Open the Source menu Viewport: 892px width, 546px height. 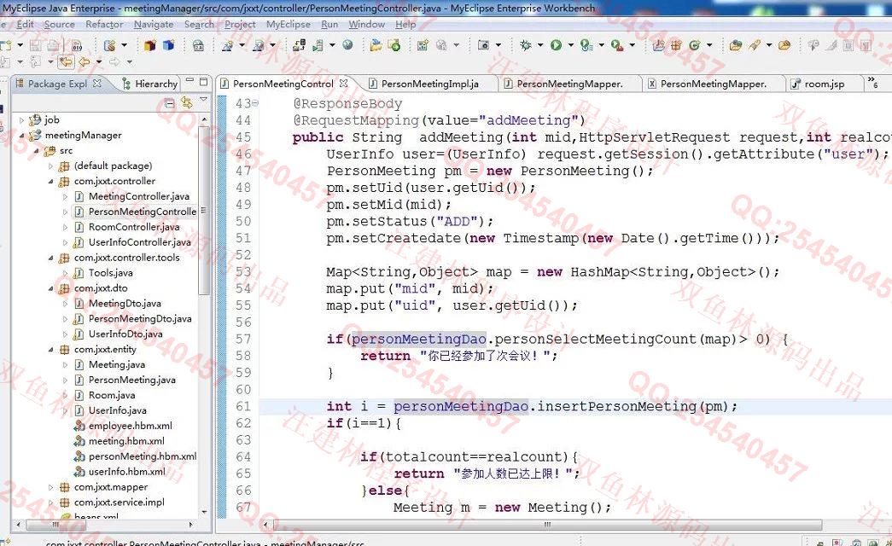59,25
